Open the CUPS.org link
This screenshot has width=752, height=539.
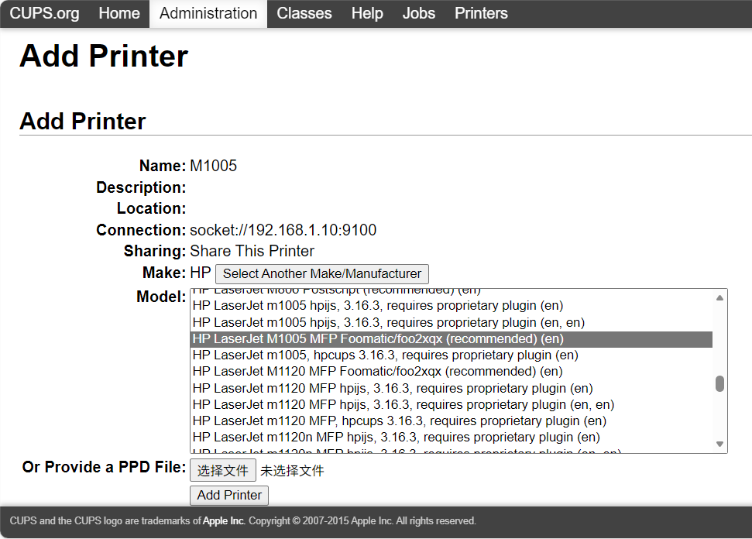tap(44, 13)
